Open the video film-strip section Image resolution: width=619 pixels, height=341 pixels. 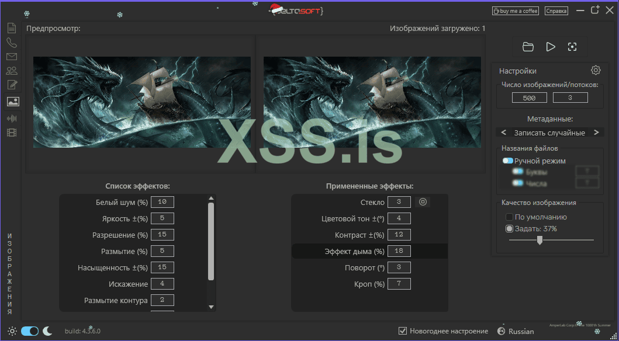tap(12, 133)
